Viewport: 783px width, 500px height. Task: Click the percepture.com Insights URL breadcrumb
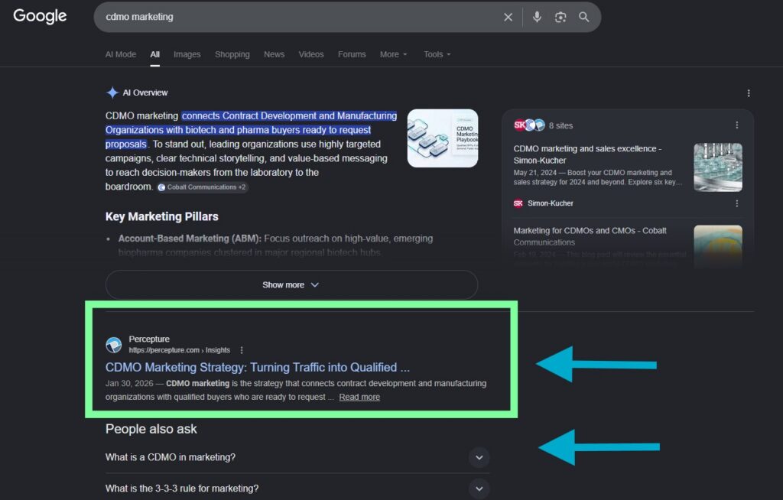pos(179,350)
